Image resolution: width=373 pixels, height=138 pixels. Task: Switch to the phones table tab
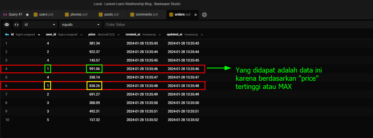pos(78,14)
